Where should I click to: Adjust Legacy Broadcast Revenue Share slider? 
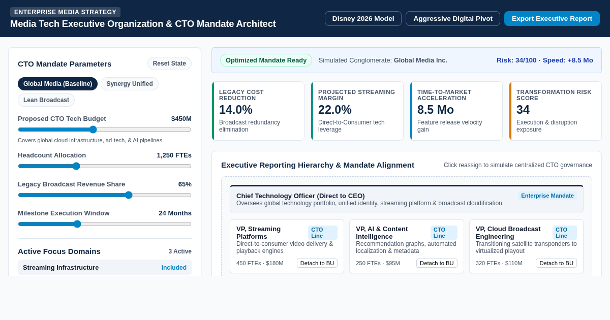[105, 195]
